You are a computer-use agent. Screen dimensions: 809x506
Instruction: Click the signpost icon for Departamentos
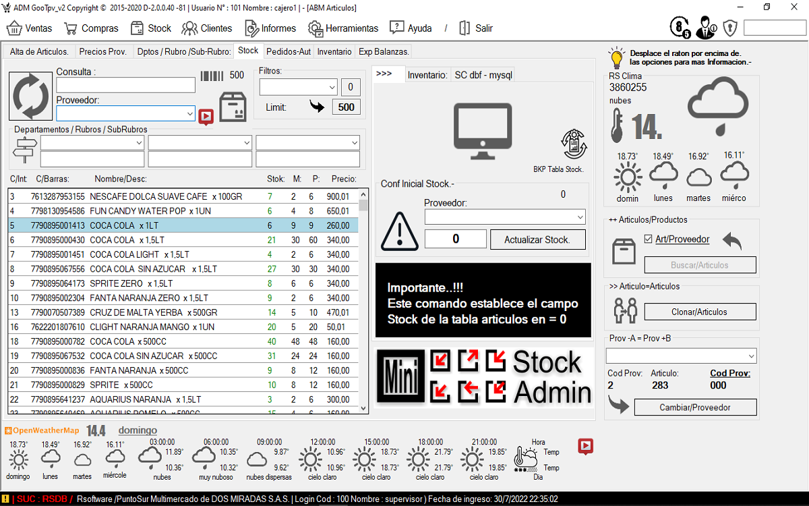tap(25, 150)
